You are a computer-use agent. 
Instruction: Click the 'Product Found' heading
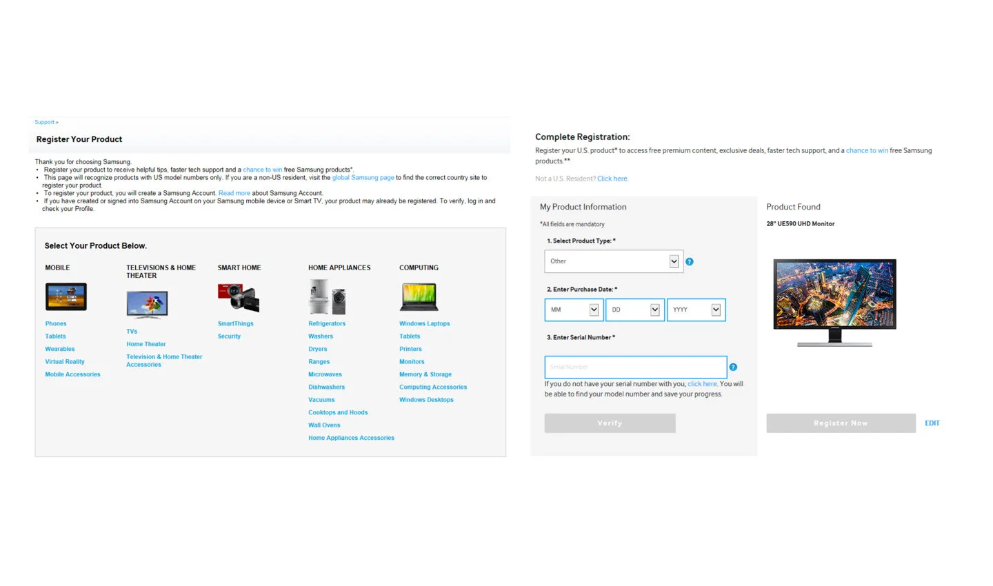(x=794, y=207)
